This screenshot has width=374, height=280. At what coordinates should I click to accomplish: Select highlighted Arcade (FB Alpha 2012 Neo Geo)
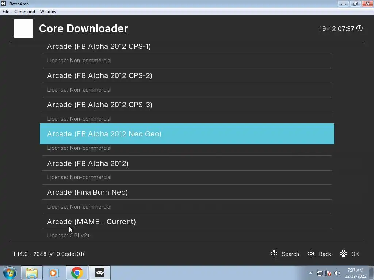pos(187,134)
